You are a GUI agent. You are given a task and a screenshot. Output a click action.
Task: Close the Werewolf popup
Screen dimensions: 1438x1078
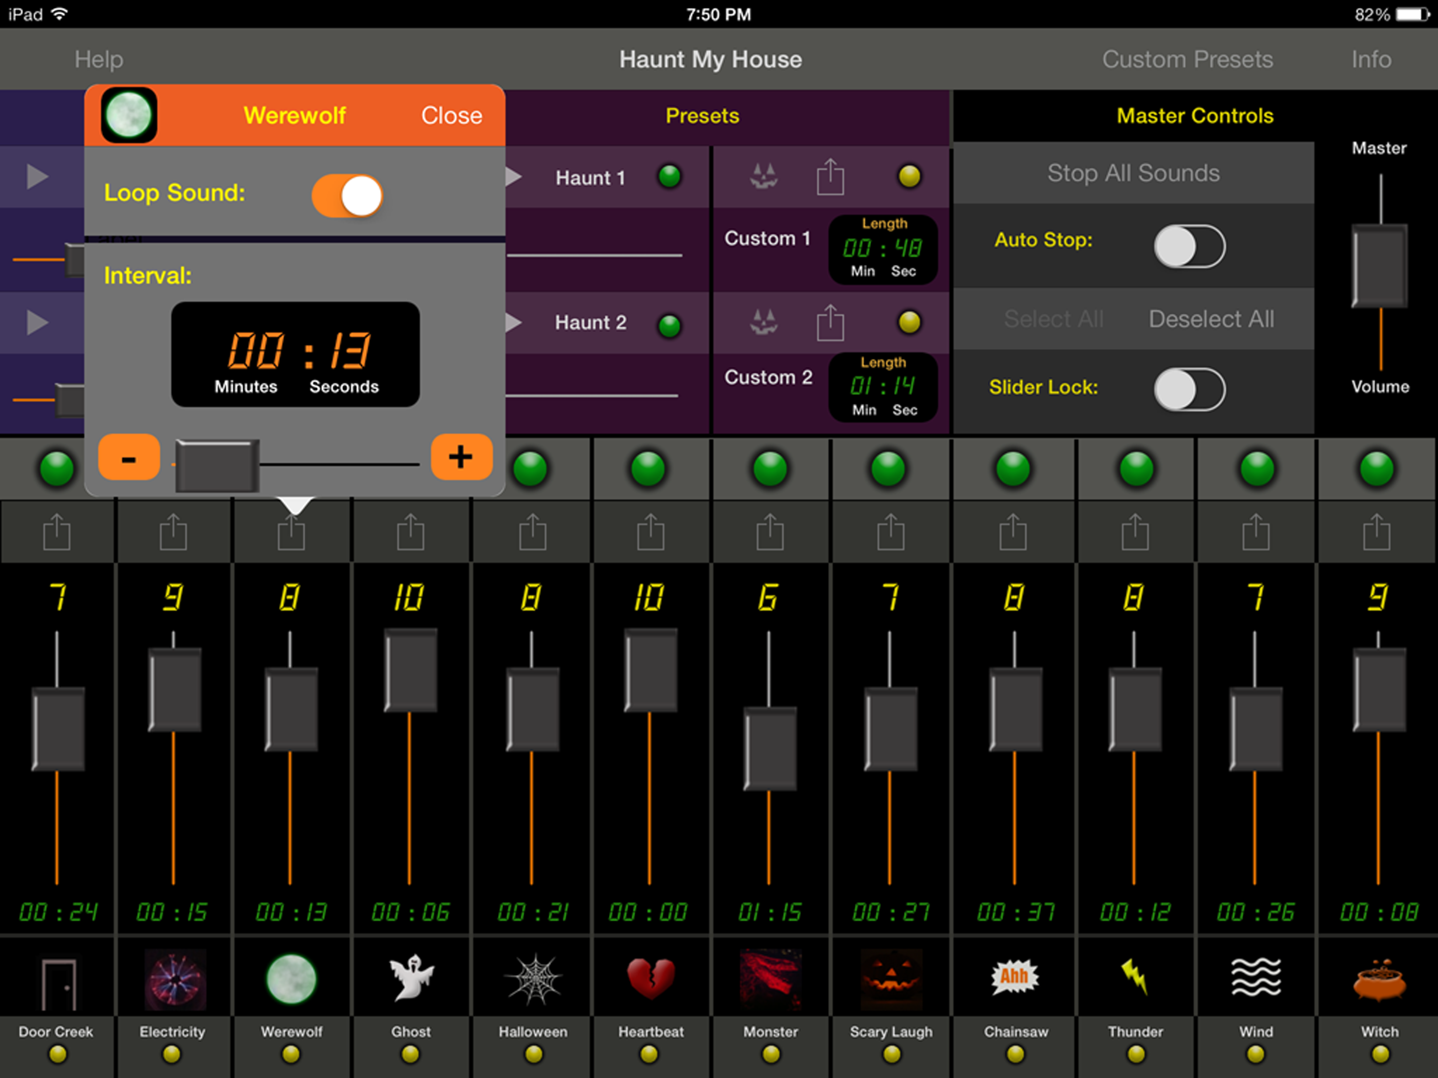(x=451, y=115)
